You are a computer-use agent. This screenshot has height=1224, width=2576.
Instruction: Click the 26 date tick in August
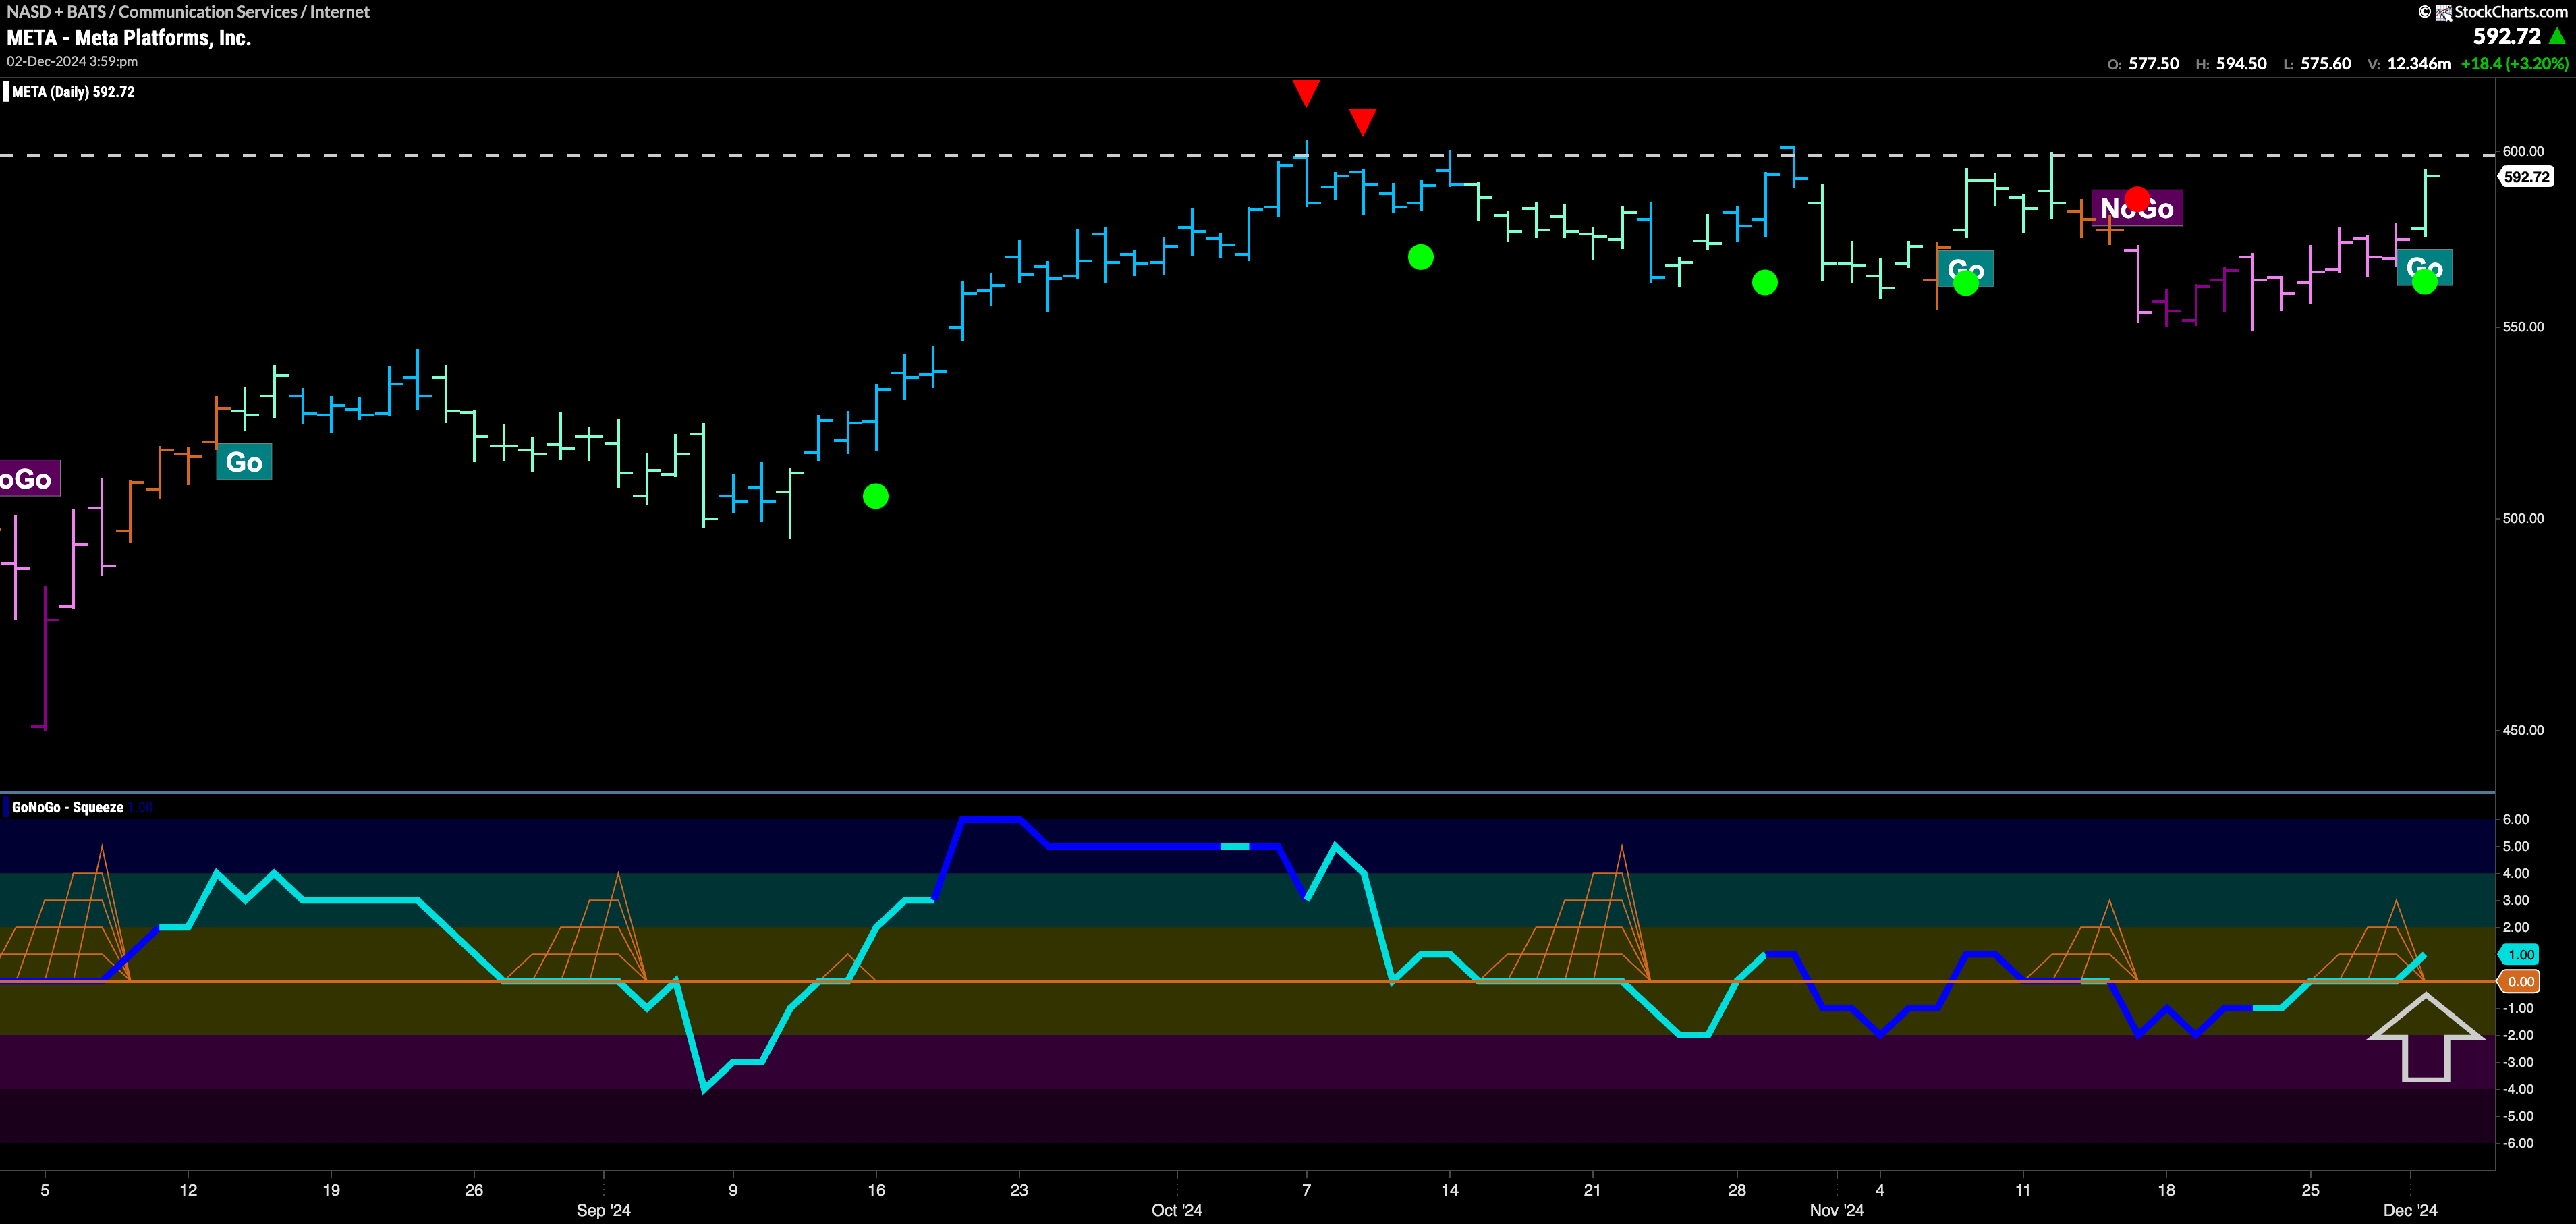[x=474, y=1190]
